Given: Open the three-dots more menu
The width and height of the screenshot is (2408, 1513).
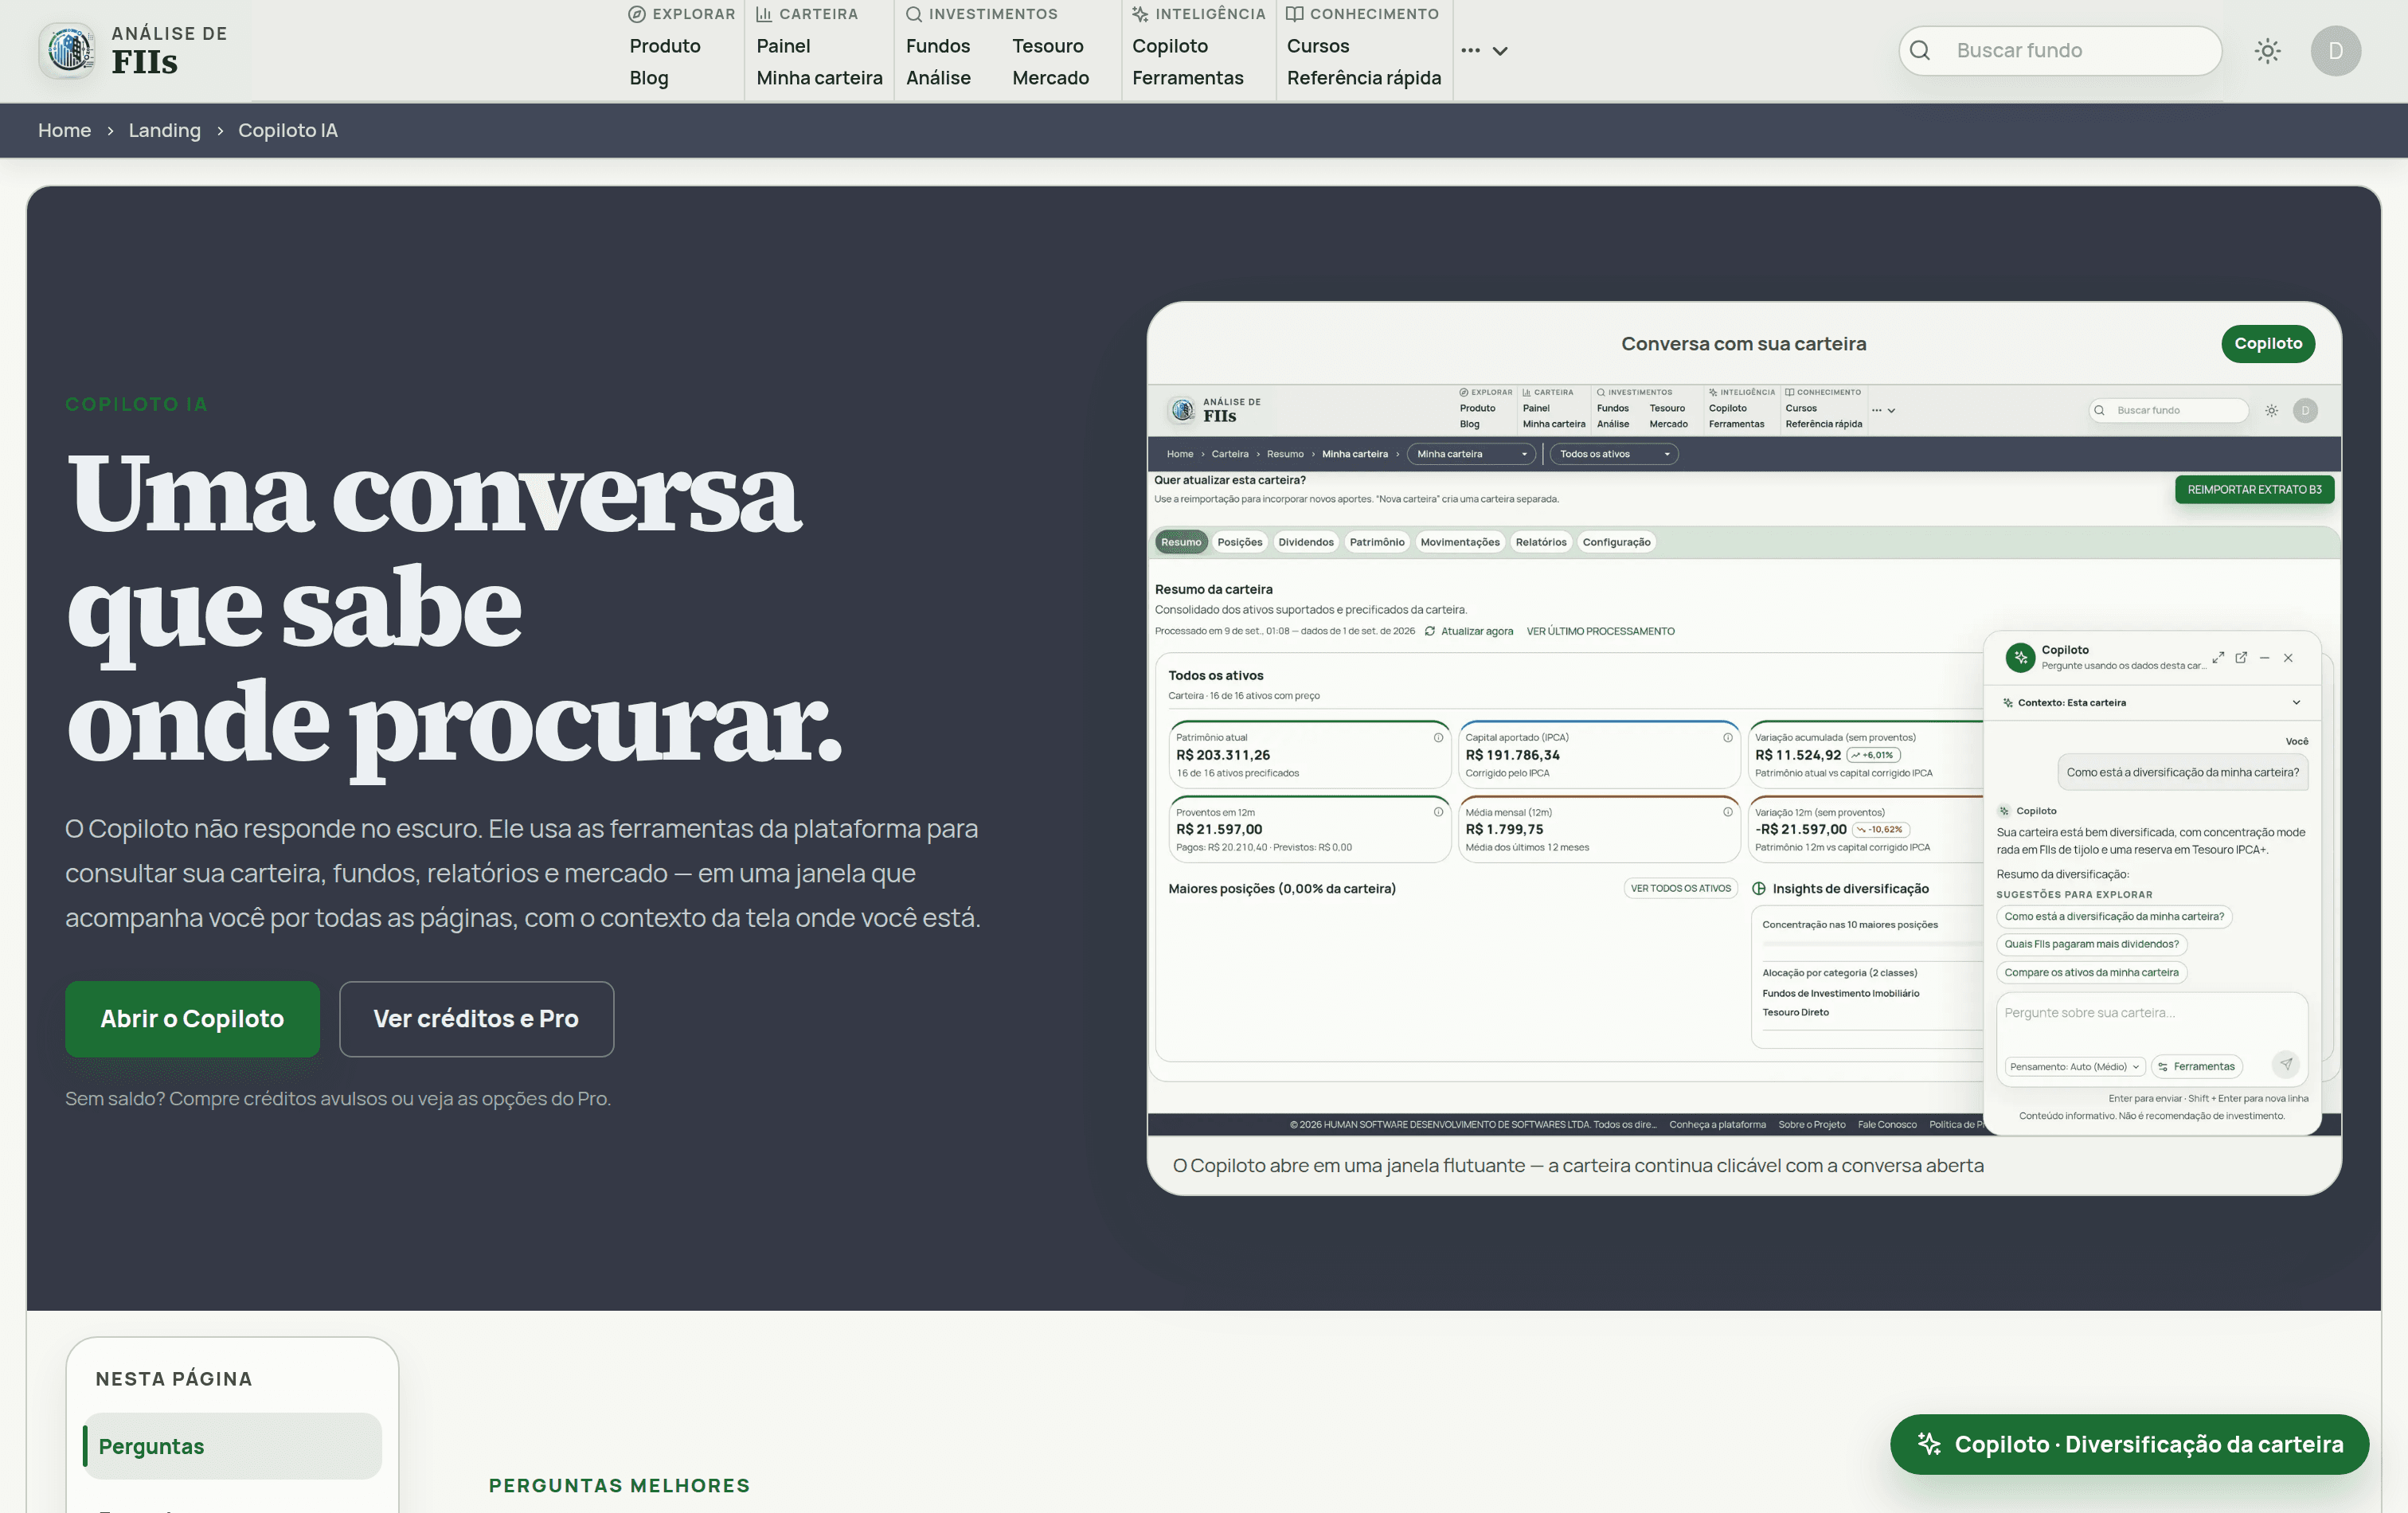Looking at the screenshot, I should tap(1470, 50).
